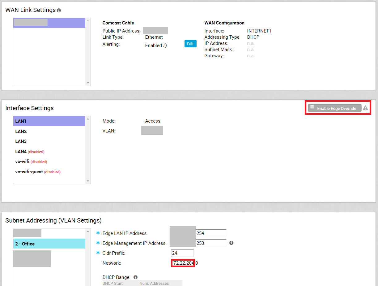Click the Edge Management IP last octet field
Image resolution: width=378 pixels, height=286 pixels.
[x=211, y=243]
